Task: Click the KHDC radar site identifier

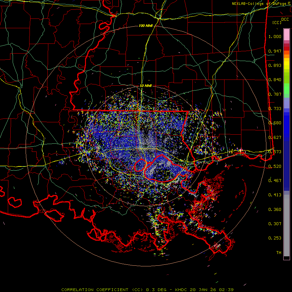Action: (x=181, y=290)
